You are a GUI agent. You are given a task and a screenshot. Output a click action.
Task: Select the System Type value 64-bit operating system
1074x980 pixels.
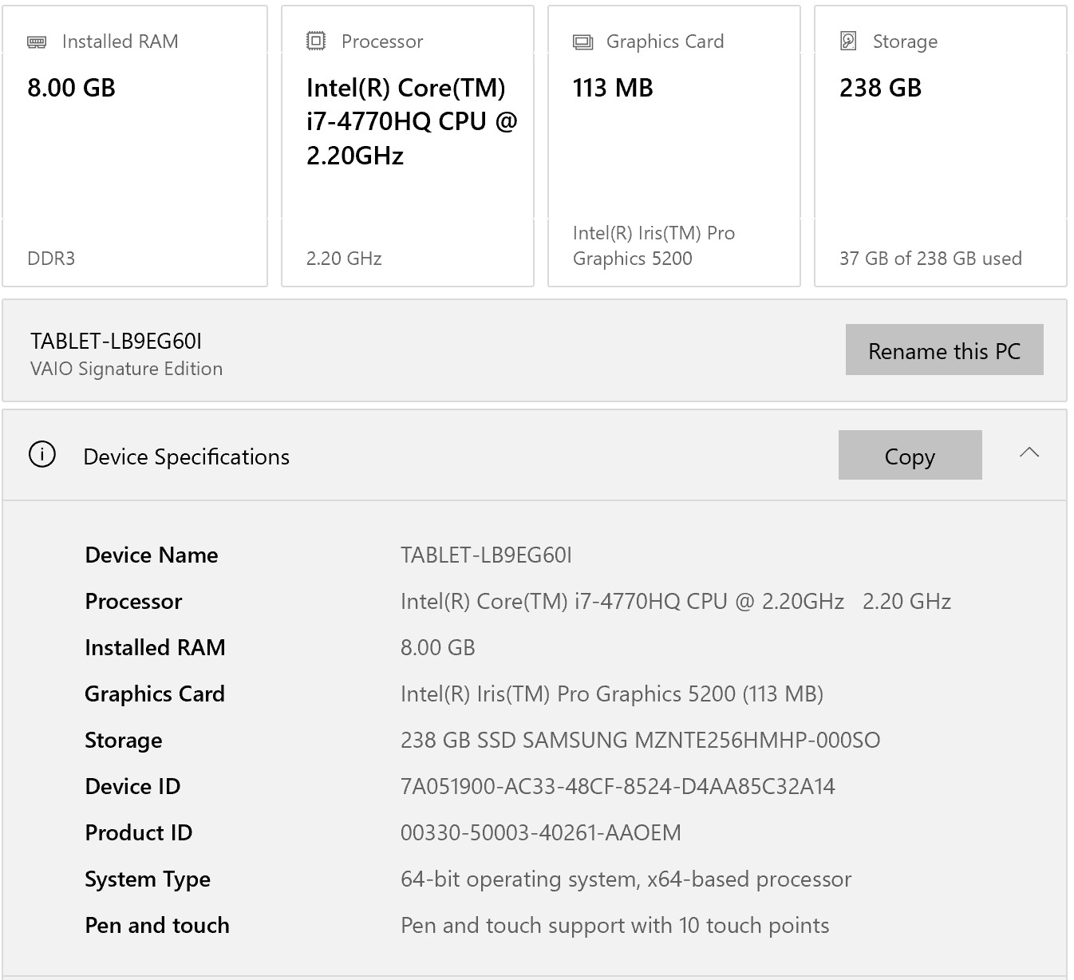[626, 879]
